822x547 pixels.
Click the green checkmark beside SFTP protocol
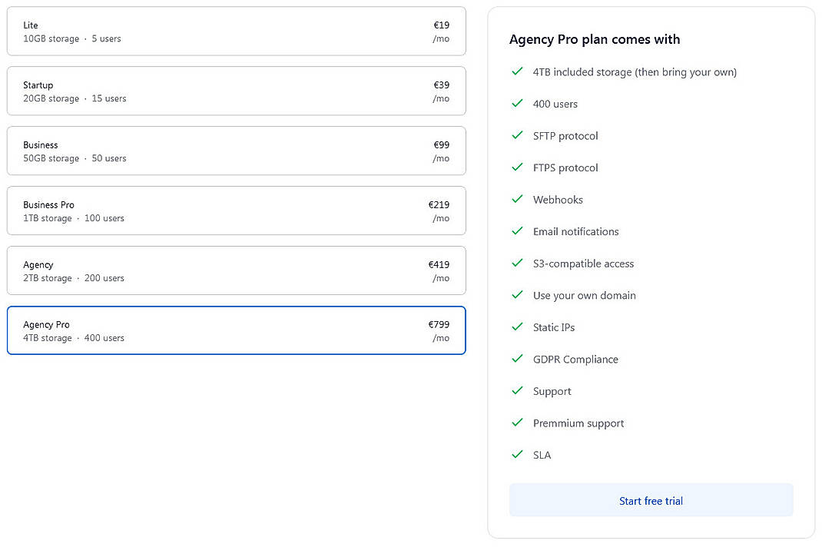click(x=517, y=135)
